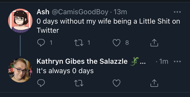Open Kathryn Gibes the Salazzle's profile name
Screen dimensions: 190x97
[82, 61]
